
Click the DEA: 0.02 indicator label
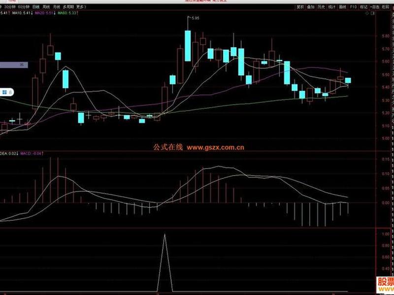[x=9, y=153]
